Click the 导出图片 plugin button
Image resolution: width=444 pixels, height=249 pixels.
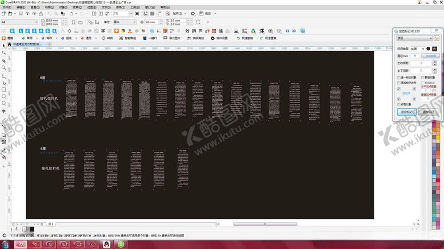[x=172, y=38]
